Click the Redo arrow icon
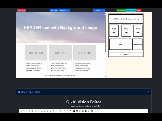 pos(56,111)
